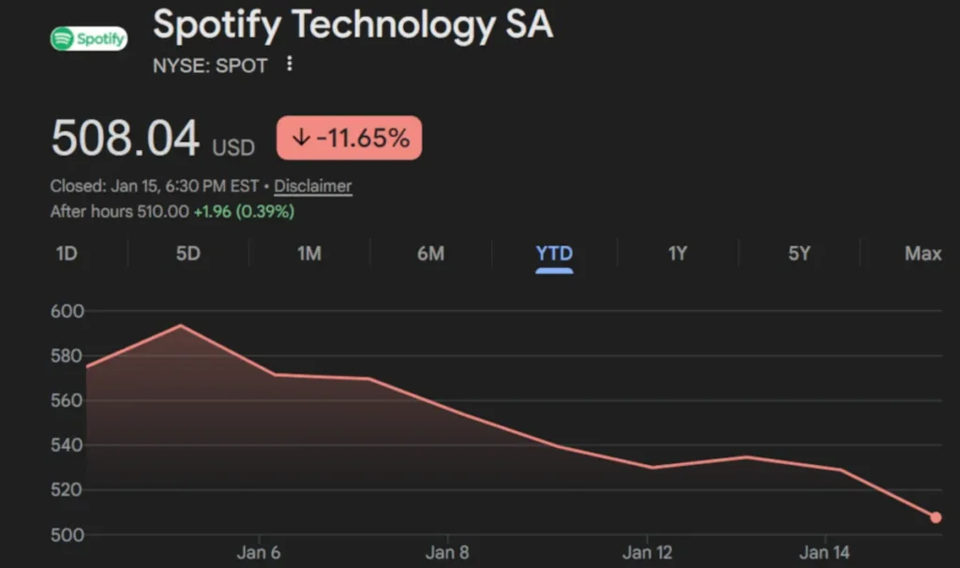Click the endpoint dot on the chart line
Screen dimensions: 960x568
point(937,516)
